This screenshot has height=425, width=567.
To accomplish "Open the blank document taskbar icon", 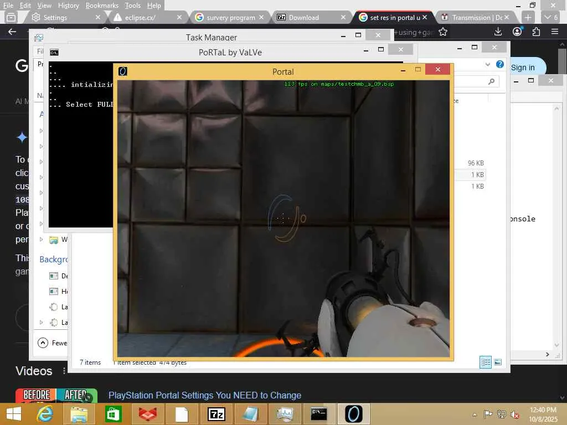I will point(182,414).
